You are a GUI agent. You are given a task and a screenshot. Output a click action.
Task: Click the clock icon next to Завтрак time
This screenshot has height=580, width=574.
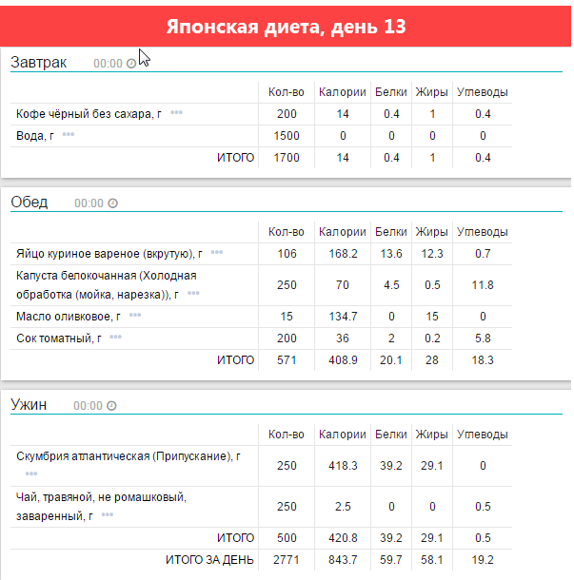pos(131,64)
